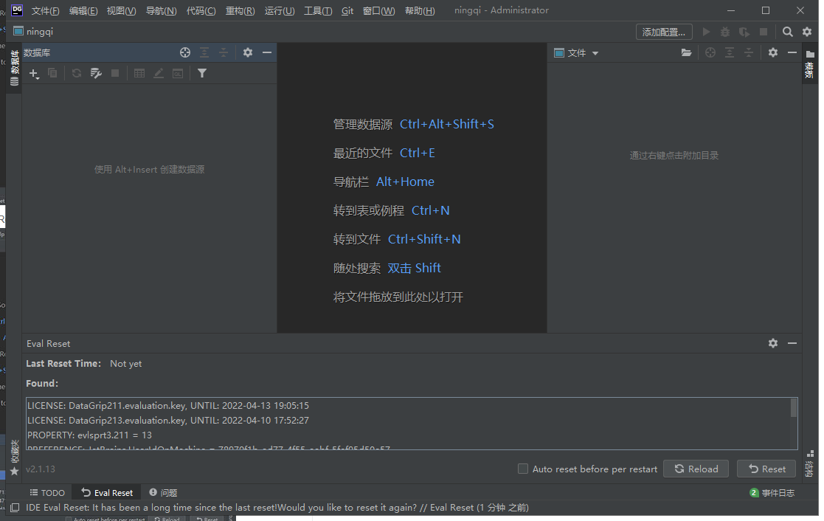Open the 运行(U) menu

tap(280, 10)
